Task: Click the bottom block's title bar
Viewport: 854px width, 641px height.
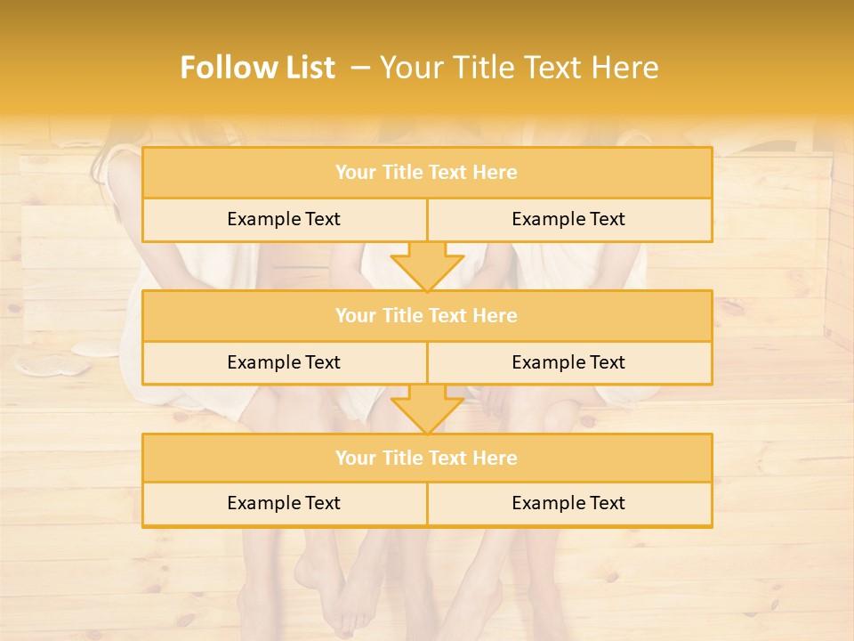Action: (x=427, y=458)
